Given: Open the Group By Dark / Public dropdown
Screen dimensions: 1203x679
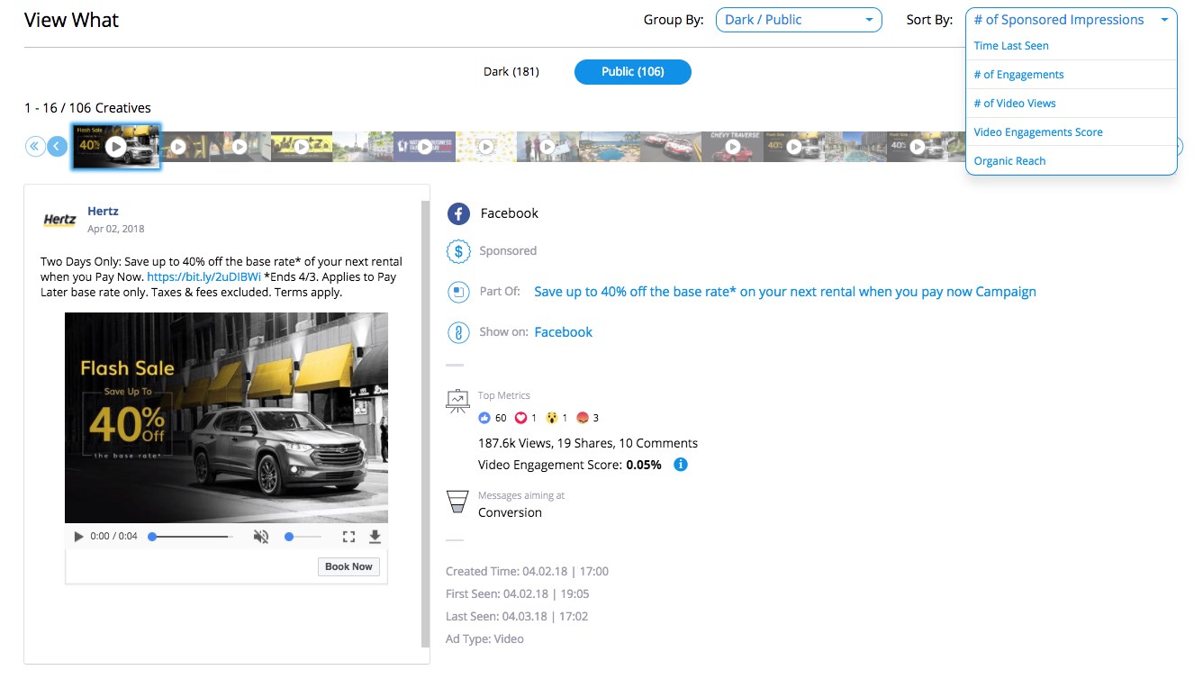Looking at the screenshot, I should 799,20.
